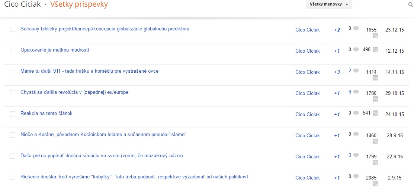Check the 'Súčasný biblický projekt' post checkbox
Viewport: 414px width, 191px height.
13,29
